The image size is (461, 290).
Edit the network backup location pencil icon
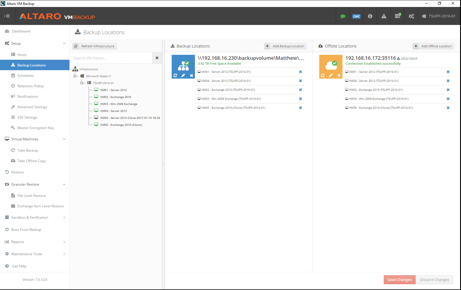(x=183, y=75)
